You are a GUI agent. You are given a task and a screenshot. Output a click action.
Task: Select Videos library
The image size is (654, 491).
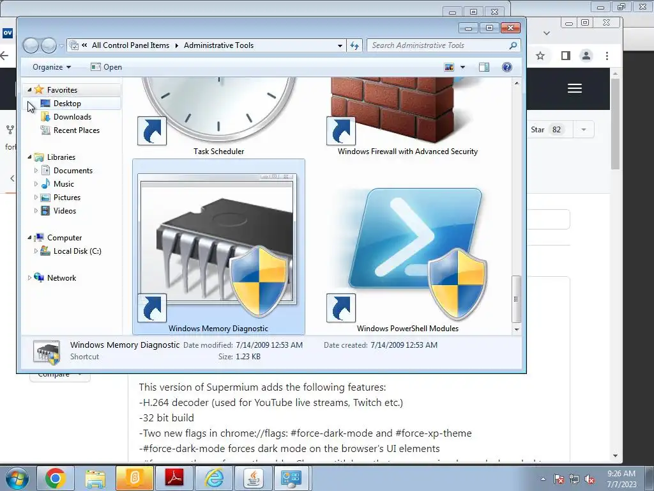pos(65,211)
